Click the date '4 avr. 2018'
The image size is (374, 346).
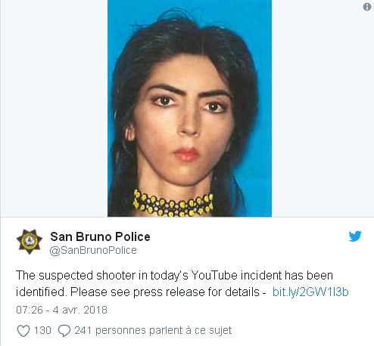pos(80,310)
